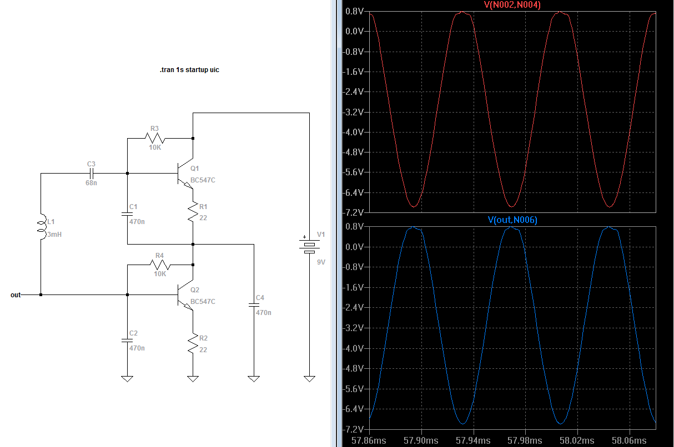Click the ground symbol under resistor R2
674x447 pixels.
pos(193,378)
